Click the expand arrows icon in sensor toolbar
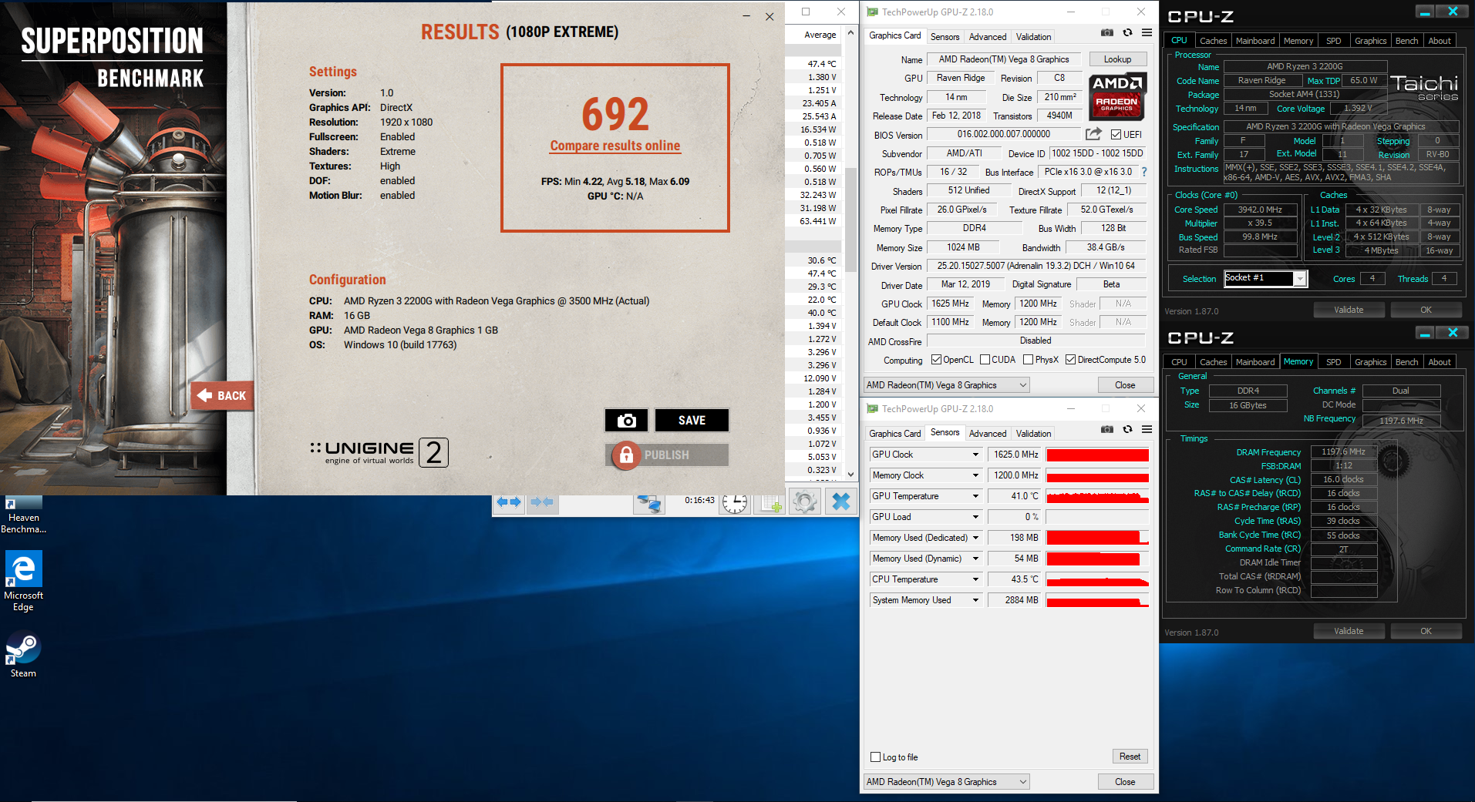The image size is (1475, 802). [x=508, y=502]
